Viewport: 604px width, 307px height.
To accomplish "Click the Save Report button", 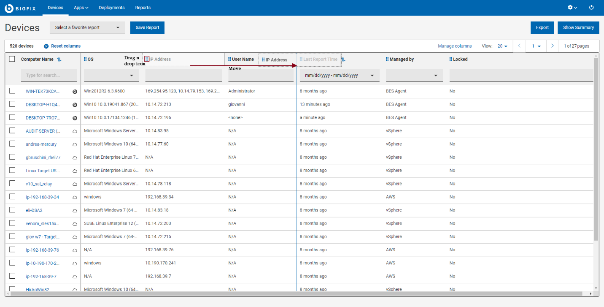I will 147,27.
